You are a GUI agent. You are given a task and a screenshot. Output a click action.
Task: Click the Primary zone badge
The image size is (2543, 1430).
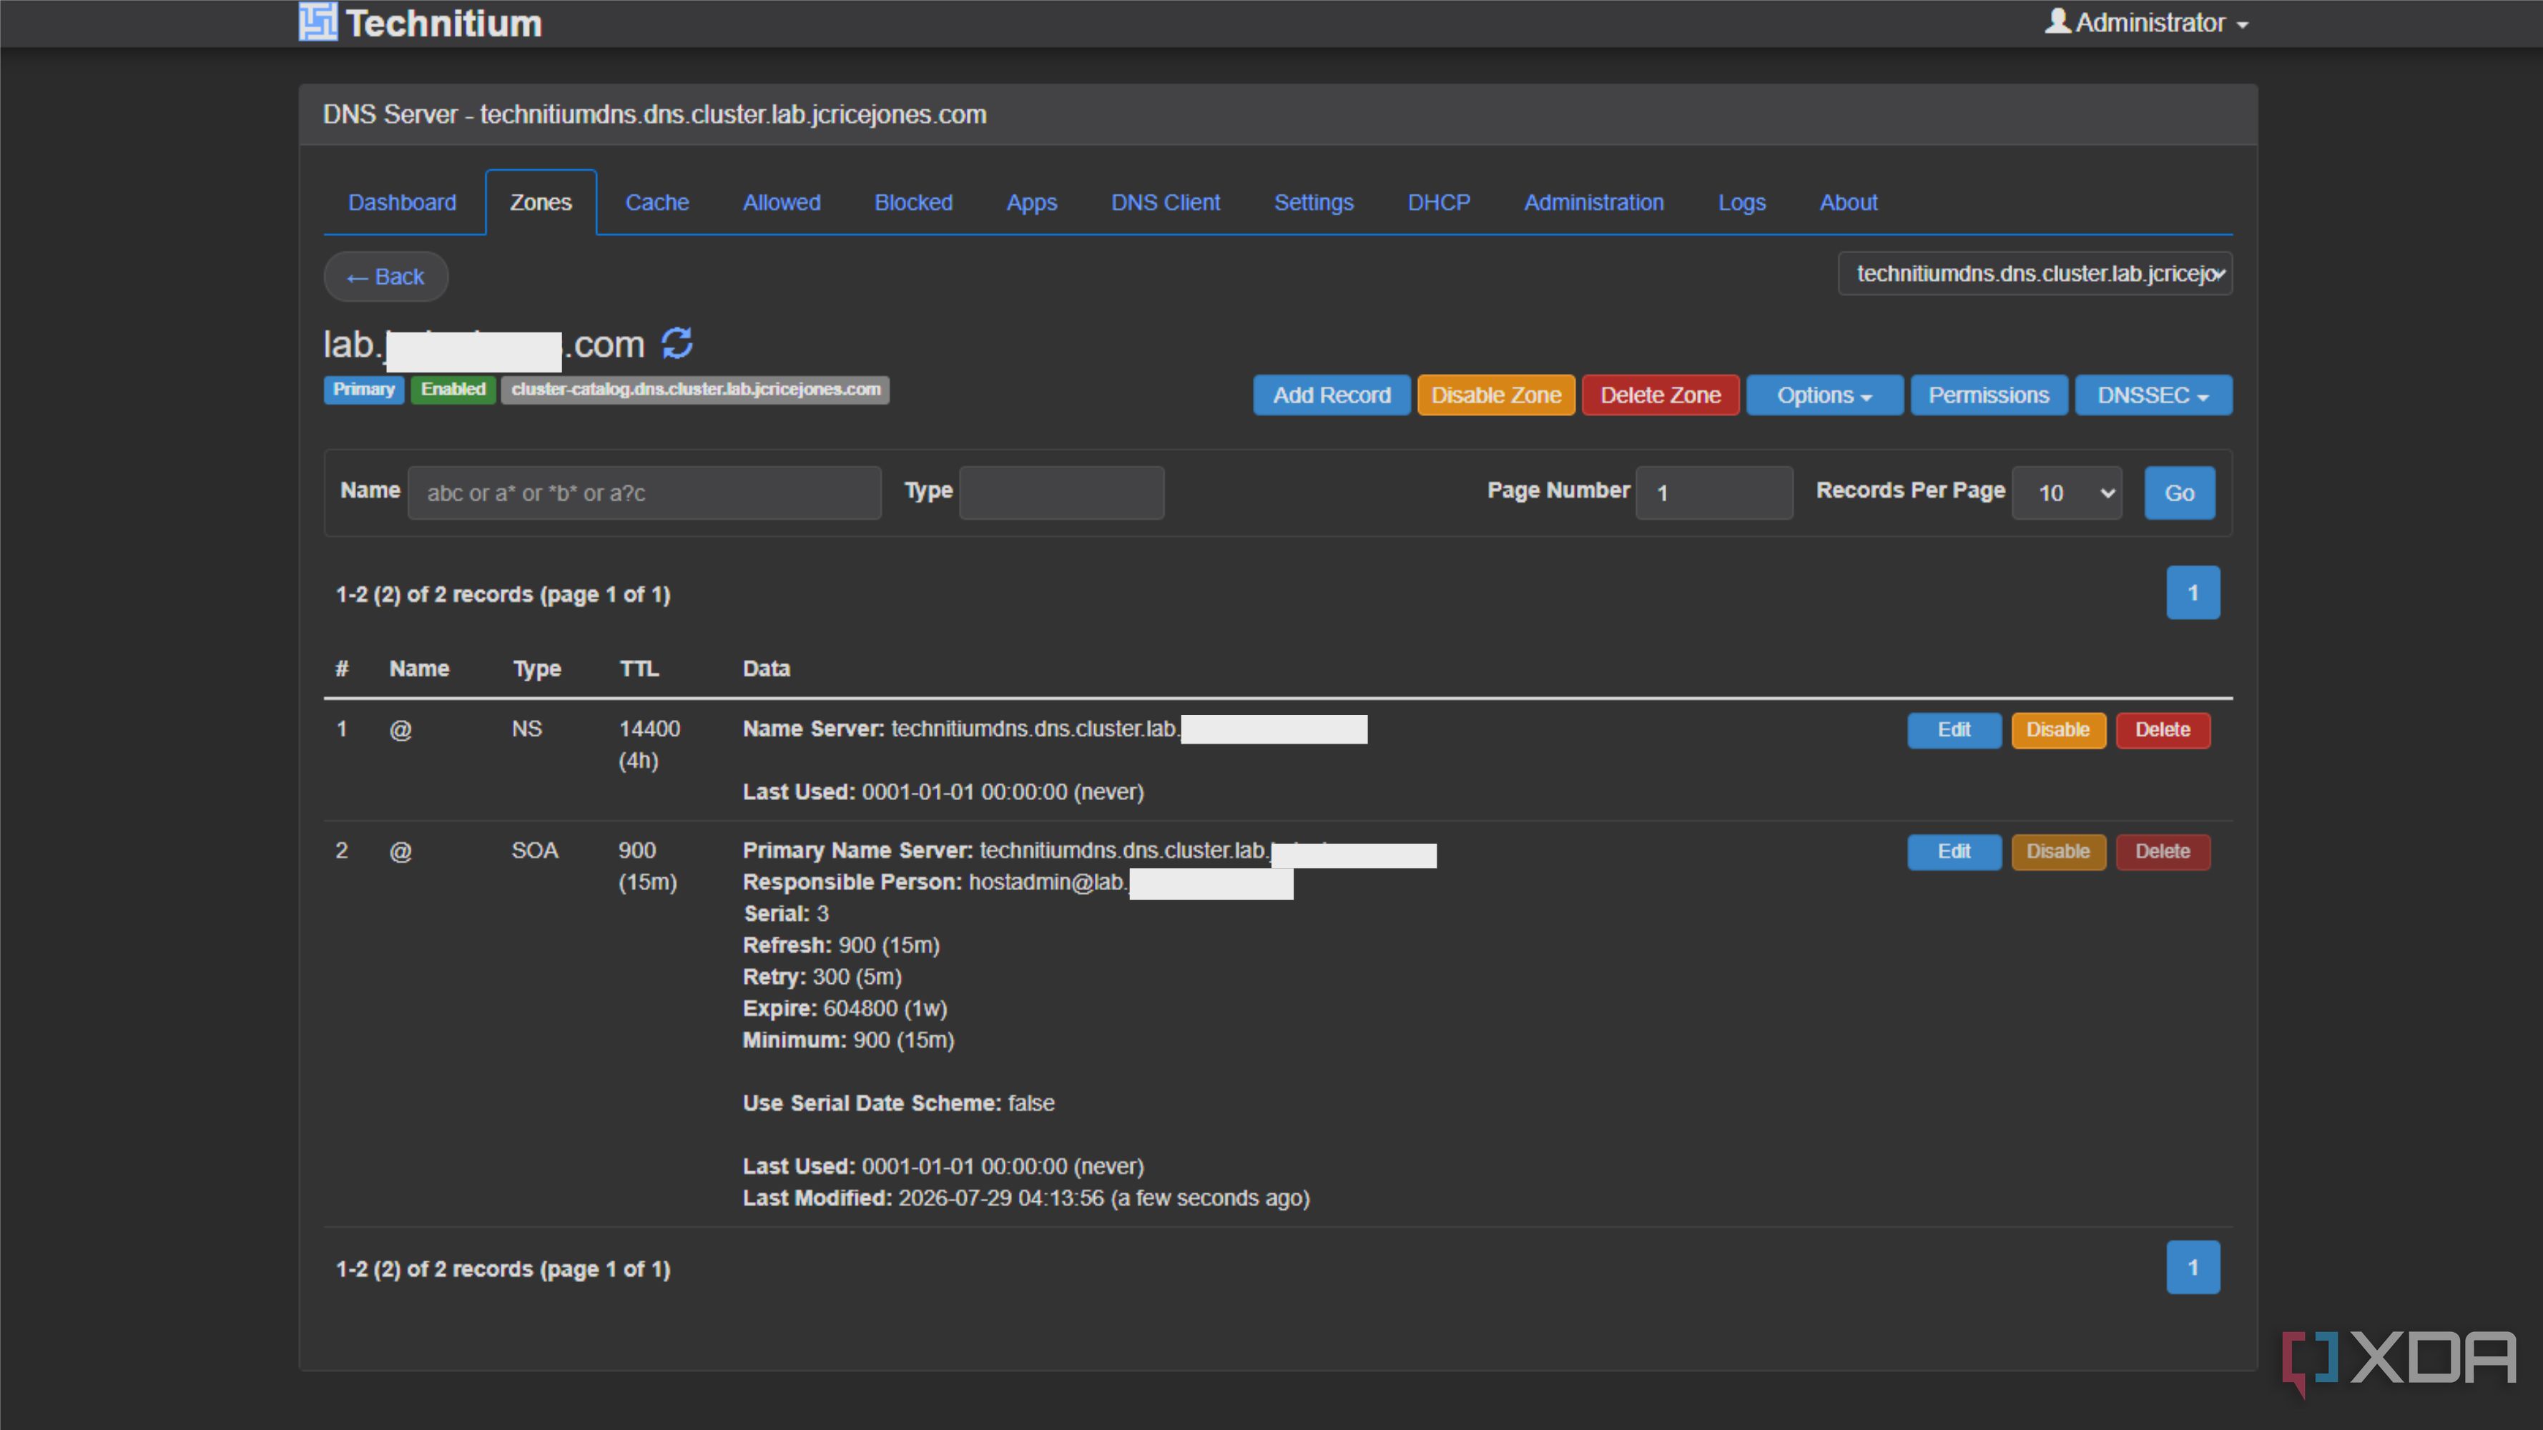(363, 389)
